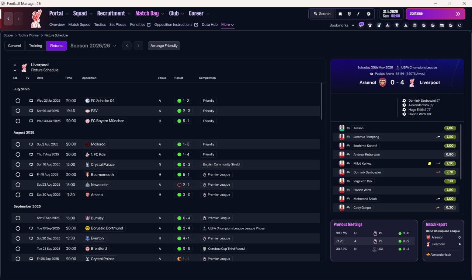Click the TV icon on Everton row
The width and height of the screenshot is (472, 280).
click(31, 238)
